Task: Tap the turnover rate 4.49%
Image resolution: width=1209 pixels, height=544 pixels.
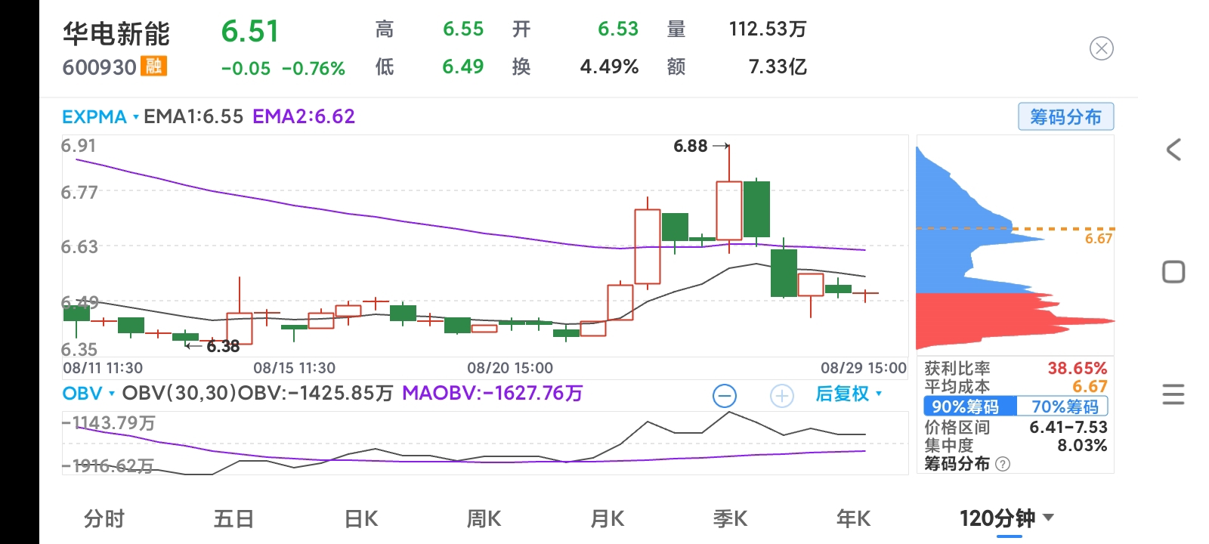Action: [609, 66]
